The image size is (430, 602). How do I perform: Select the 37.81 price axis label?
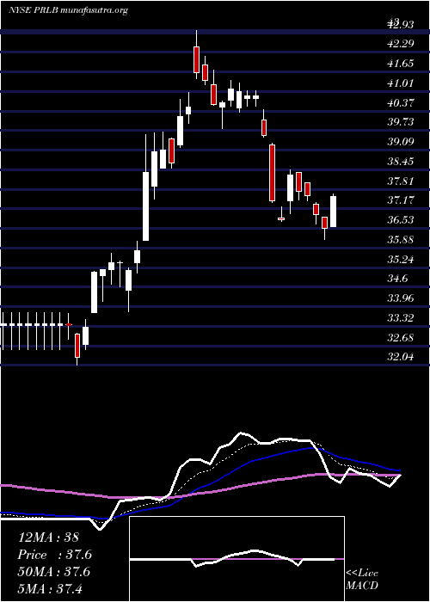[x=401, y=181]
